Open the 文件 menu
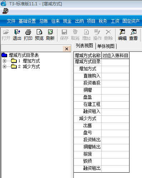 11,21
